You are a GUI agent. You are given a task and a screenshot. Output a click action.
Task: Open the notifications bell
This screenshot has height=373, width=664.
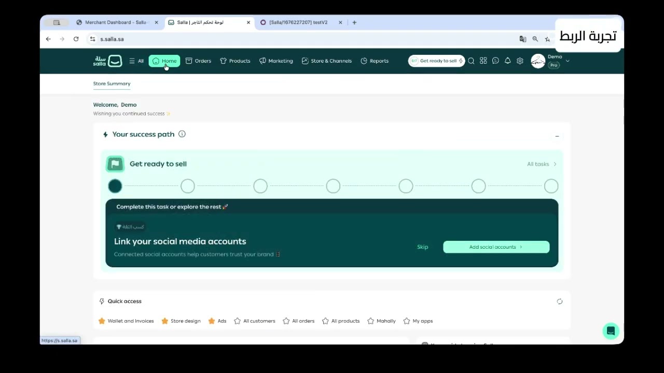(x=508, y=61)
